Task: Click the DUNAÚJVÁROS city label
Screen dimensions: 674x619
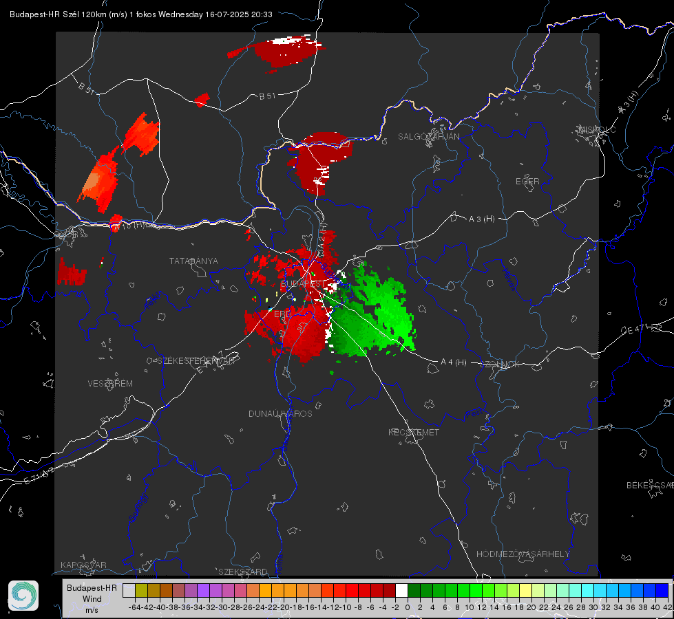Action: click(x=280, y=413)
